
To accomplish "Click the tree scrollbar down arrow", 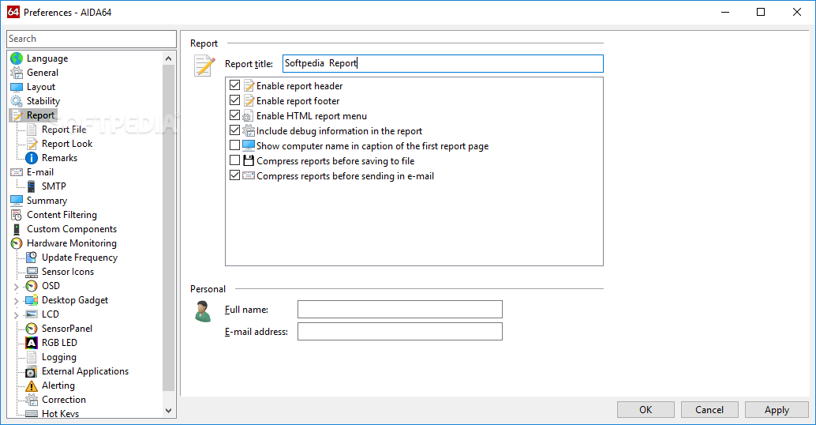I will pos(168,411).
